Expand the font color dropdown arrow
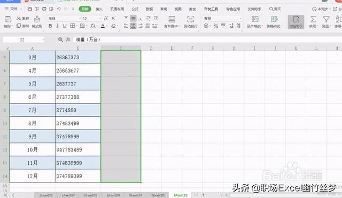 coord(107,26)
